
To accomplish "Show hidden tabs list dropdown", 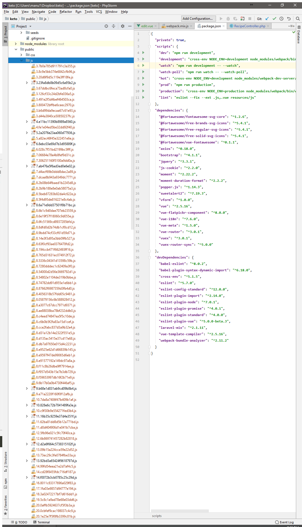I will click(x=291, y=26).
